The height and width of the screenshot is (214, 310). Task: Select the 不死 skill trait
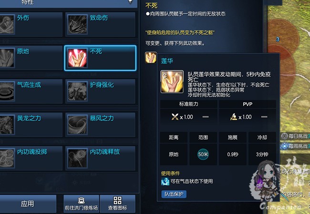[x=100, y=58]
